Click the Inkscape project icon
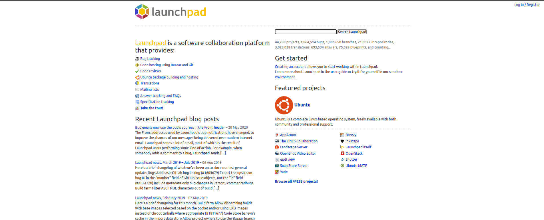544x220 pixels. [x=342, y=141]
